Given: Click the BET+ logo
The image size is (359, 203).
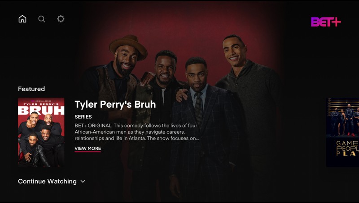Looking at the screenshot, I should (326, 22).
